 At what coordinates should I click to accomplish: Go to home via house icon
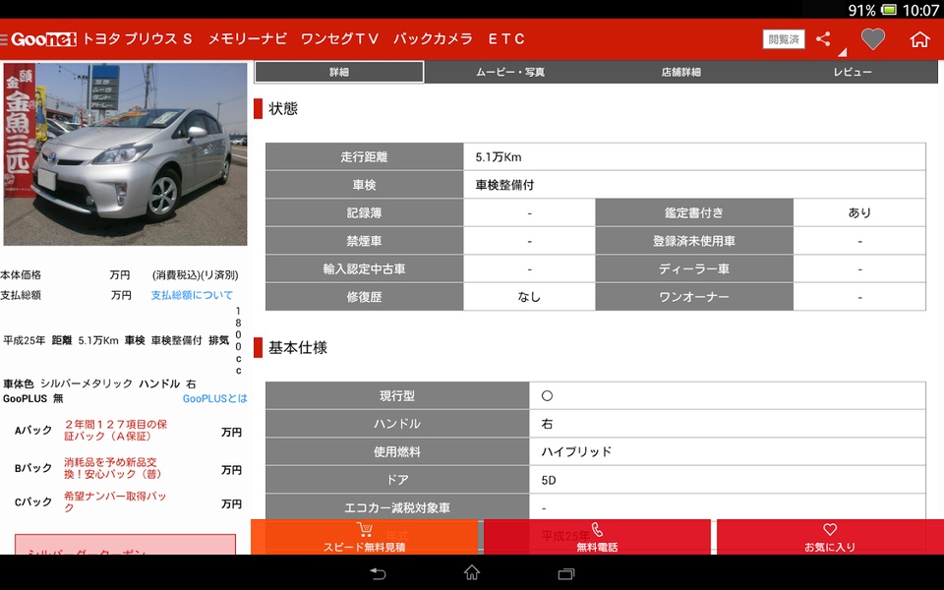(919, 39)
